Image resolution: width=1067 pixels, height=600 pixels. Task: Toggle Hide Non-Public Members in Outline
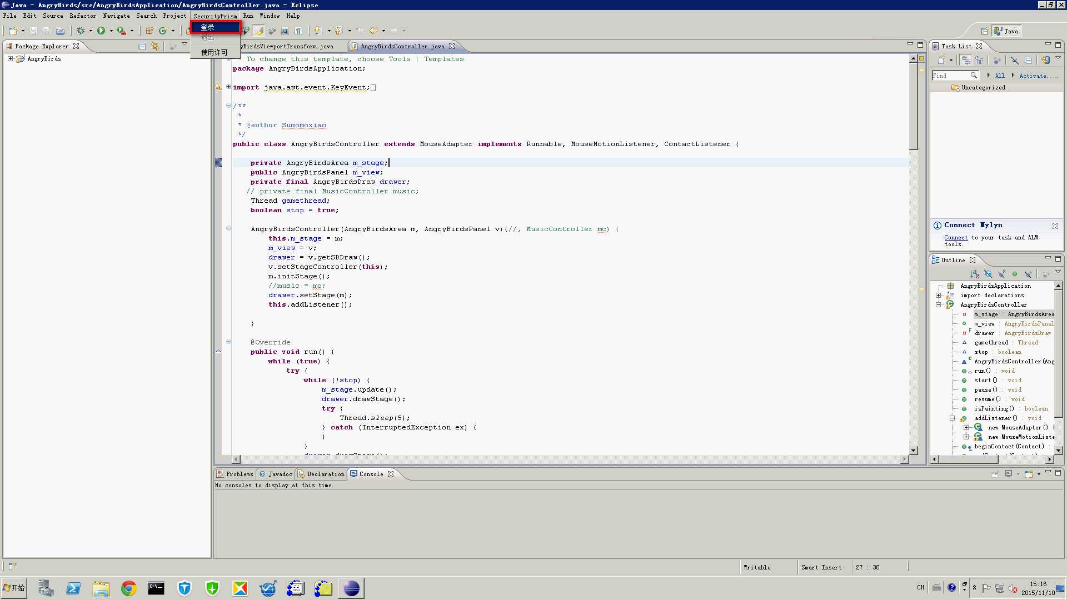pyautogui.click(x=1015, y=274)
